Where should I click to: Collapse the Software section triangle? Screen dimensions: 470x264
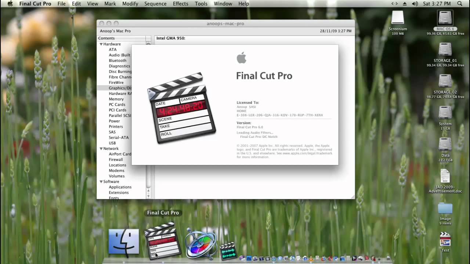click(x=101, y=181)
